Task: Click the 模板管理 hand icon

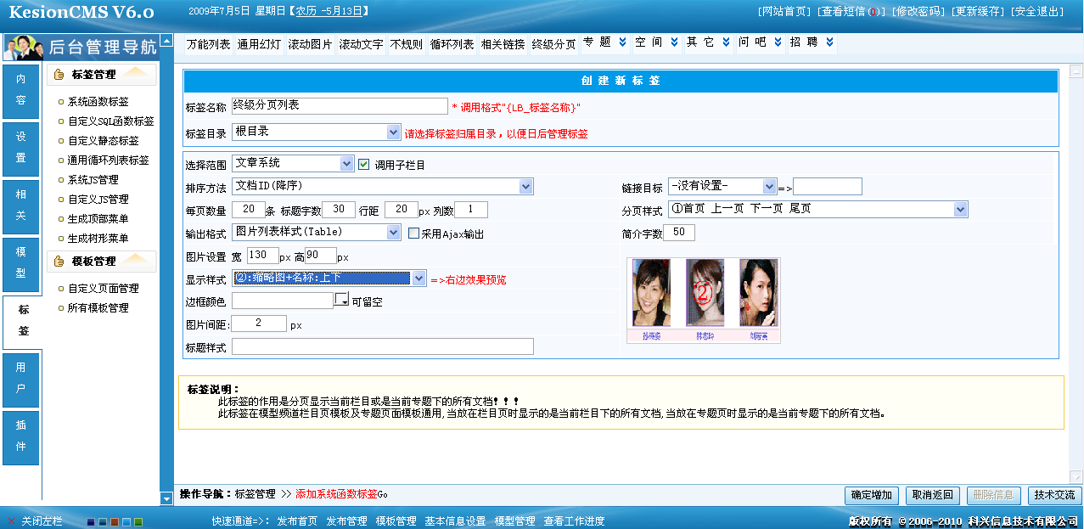Action: point(59,262)
